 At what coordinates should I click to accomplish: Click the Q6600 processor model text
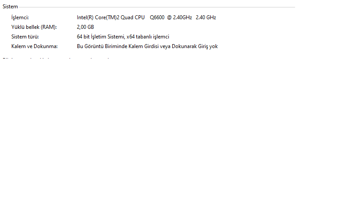tap(157, 17)
